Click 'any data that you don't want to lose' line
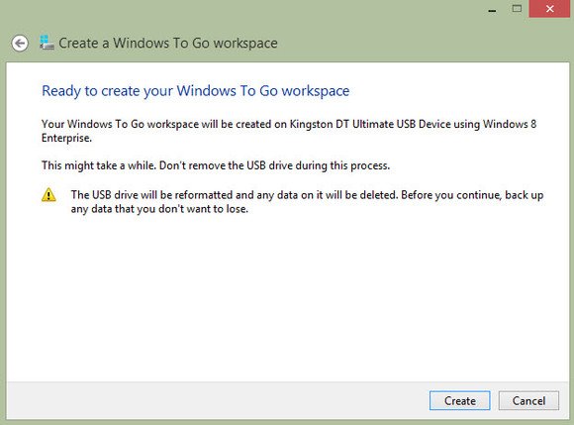 tap(159, 209)
